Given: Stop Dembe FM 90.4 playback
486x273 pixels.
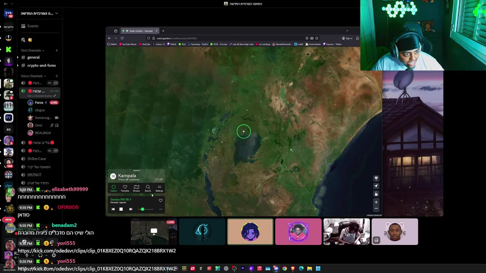Looking at the screenshot, I should tap(121, 209).
